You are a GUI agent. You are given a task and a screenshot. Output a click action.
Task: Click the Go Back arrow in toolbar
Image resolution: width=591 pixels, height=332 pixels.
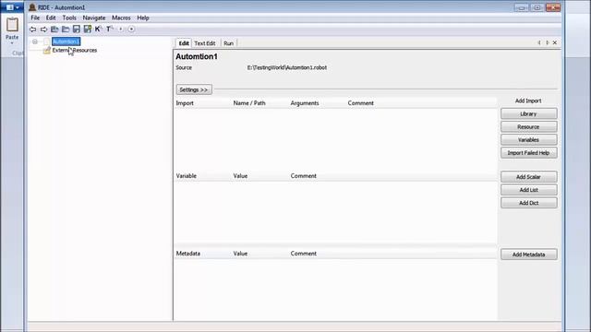point(33,29)
